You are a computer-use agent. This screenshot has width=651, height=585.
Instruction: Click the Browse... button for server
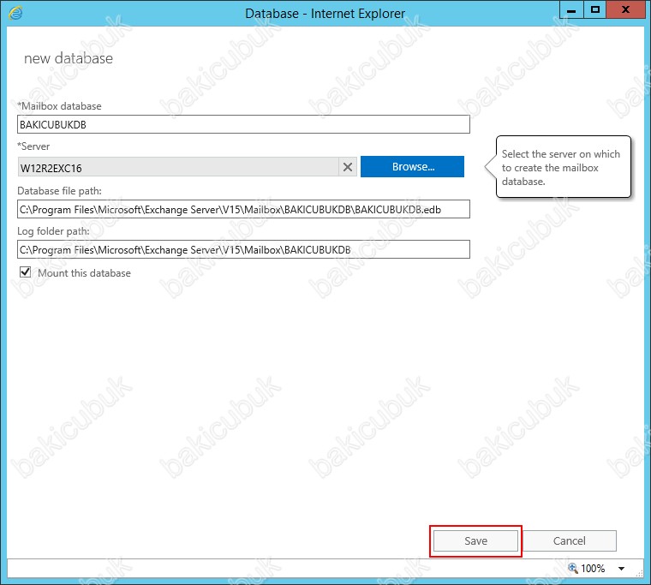pos(412,166)
